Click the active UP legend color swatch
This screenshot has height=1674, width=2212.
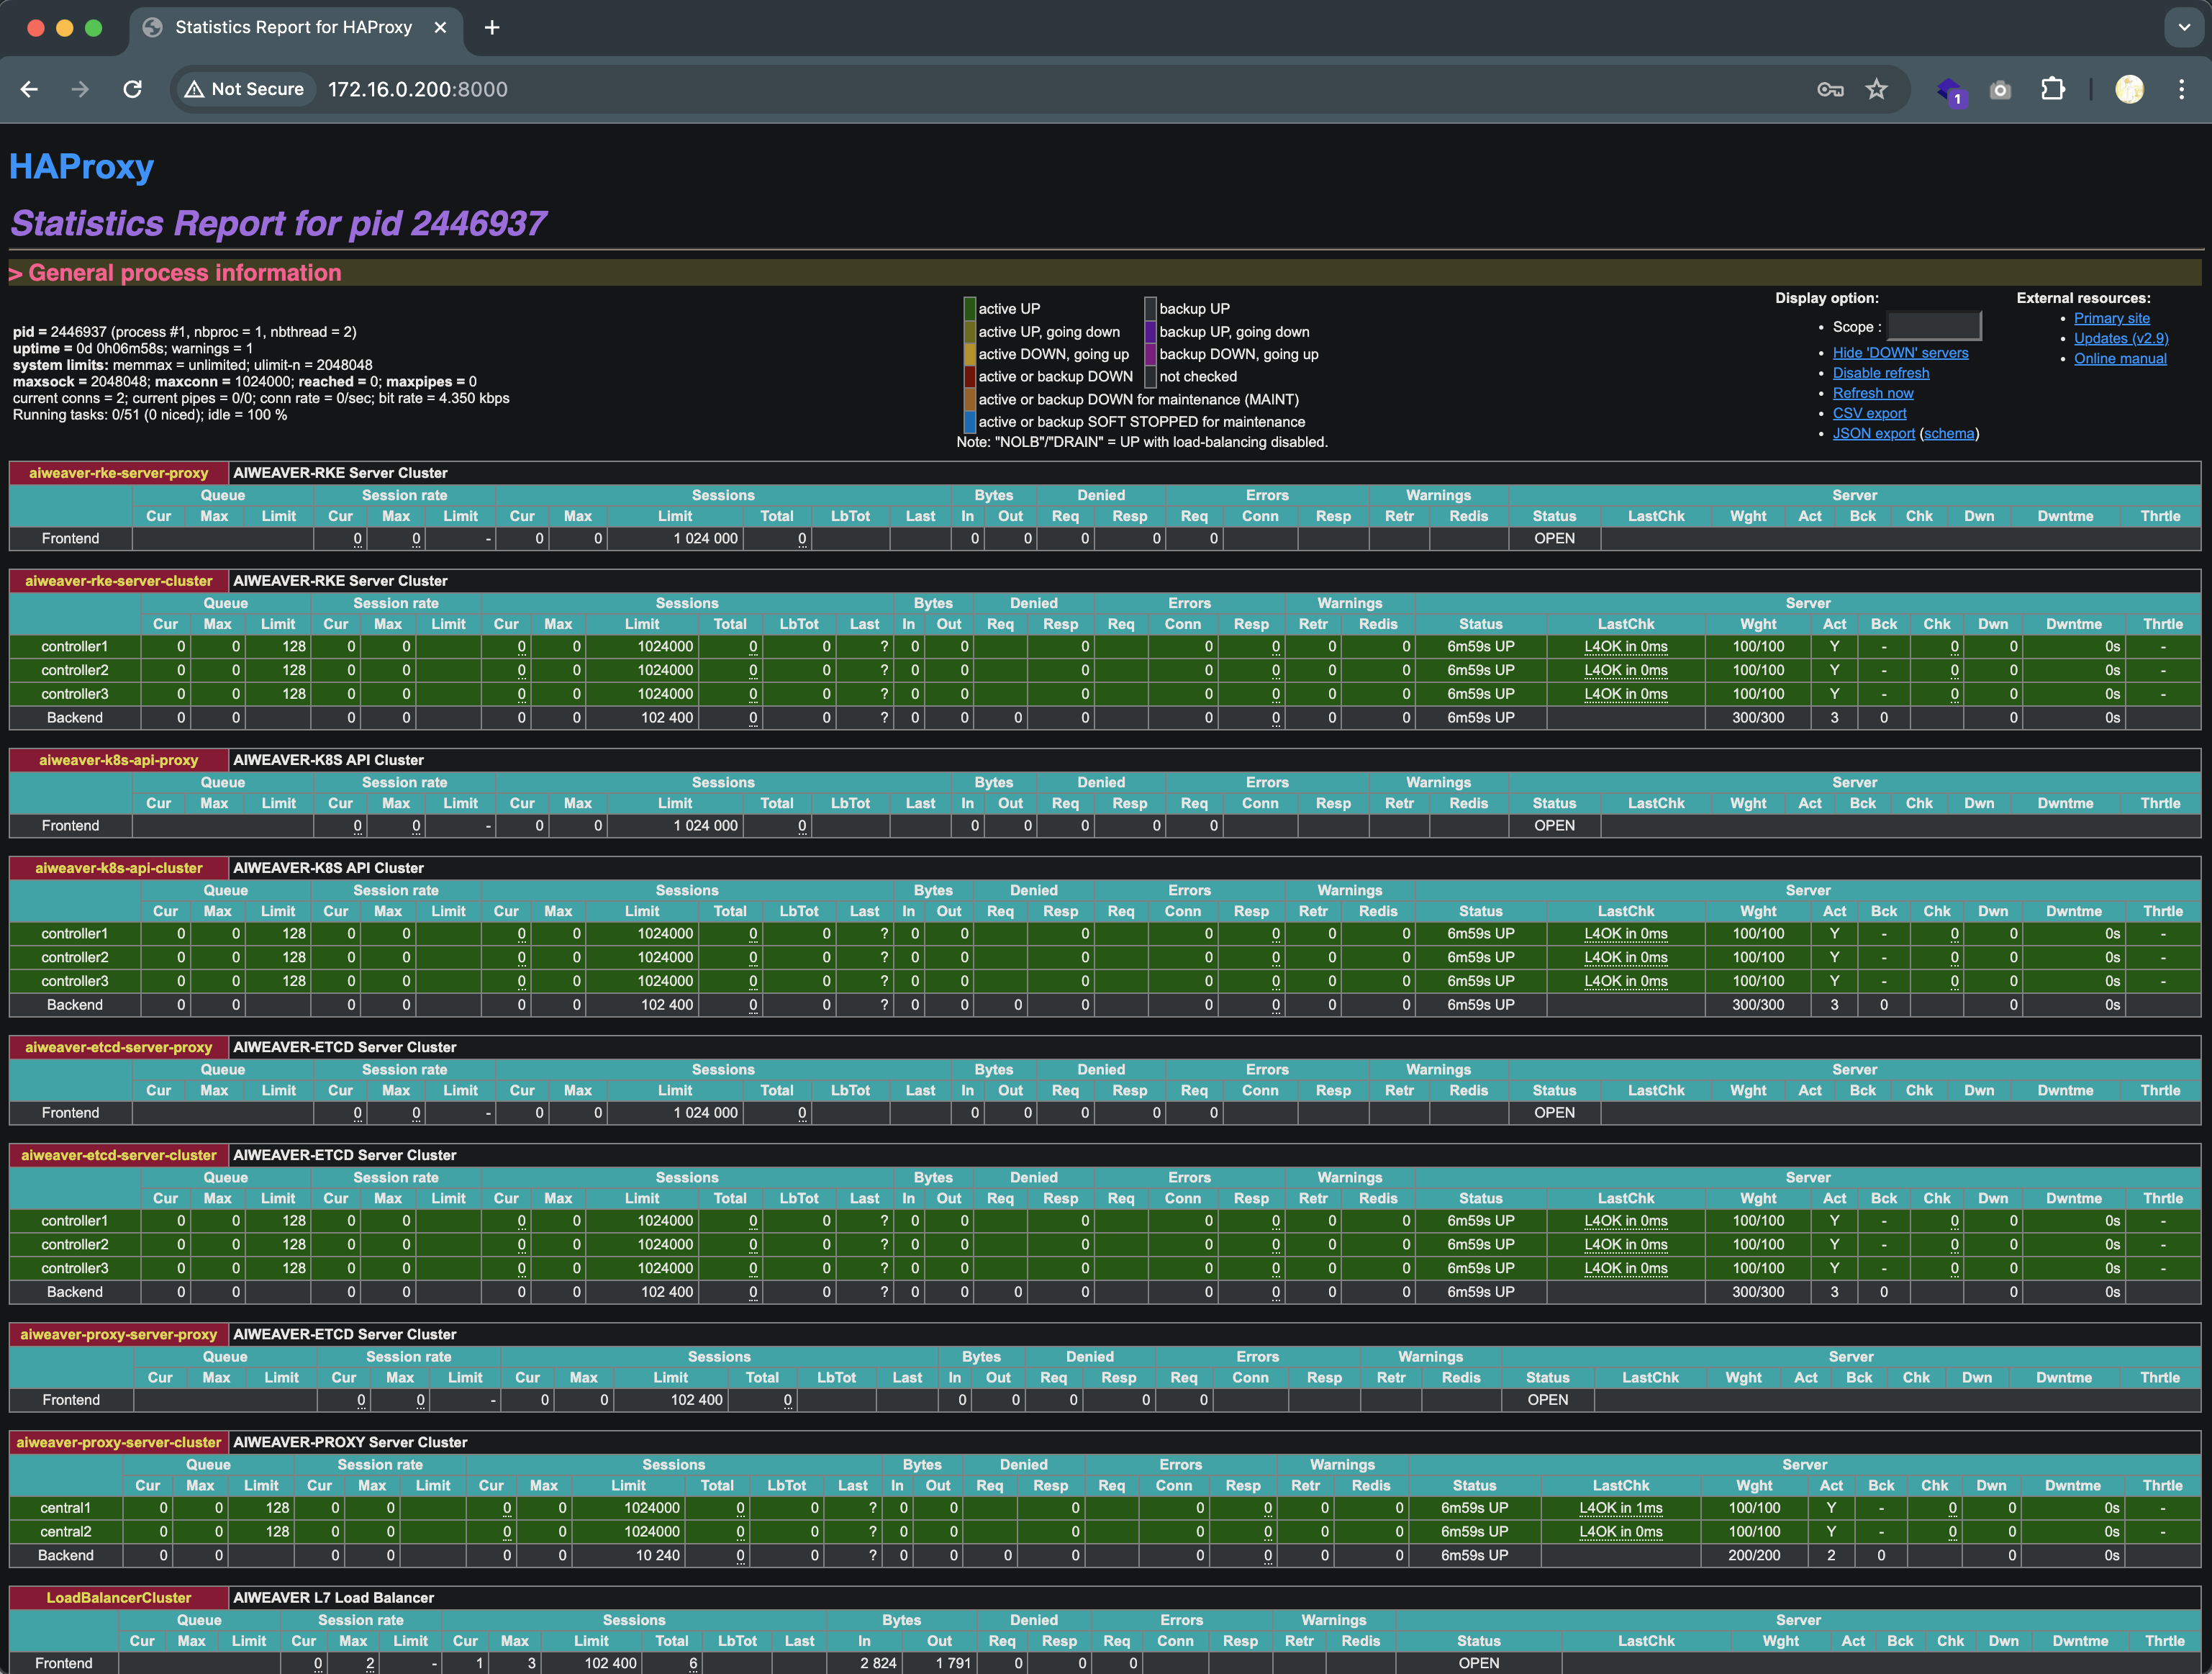(969, 309)
